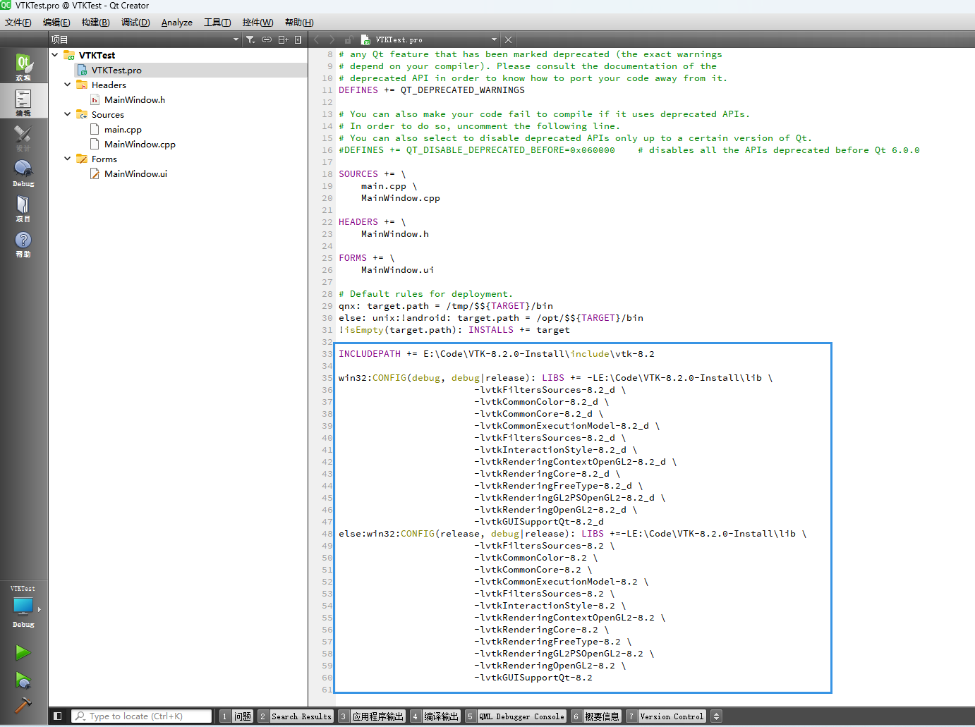The height and width of the screenshot is (727, 975).
Task: Open the 构建(B) build menu
Action: coord(95,23)
